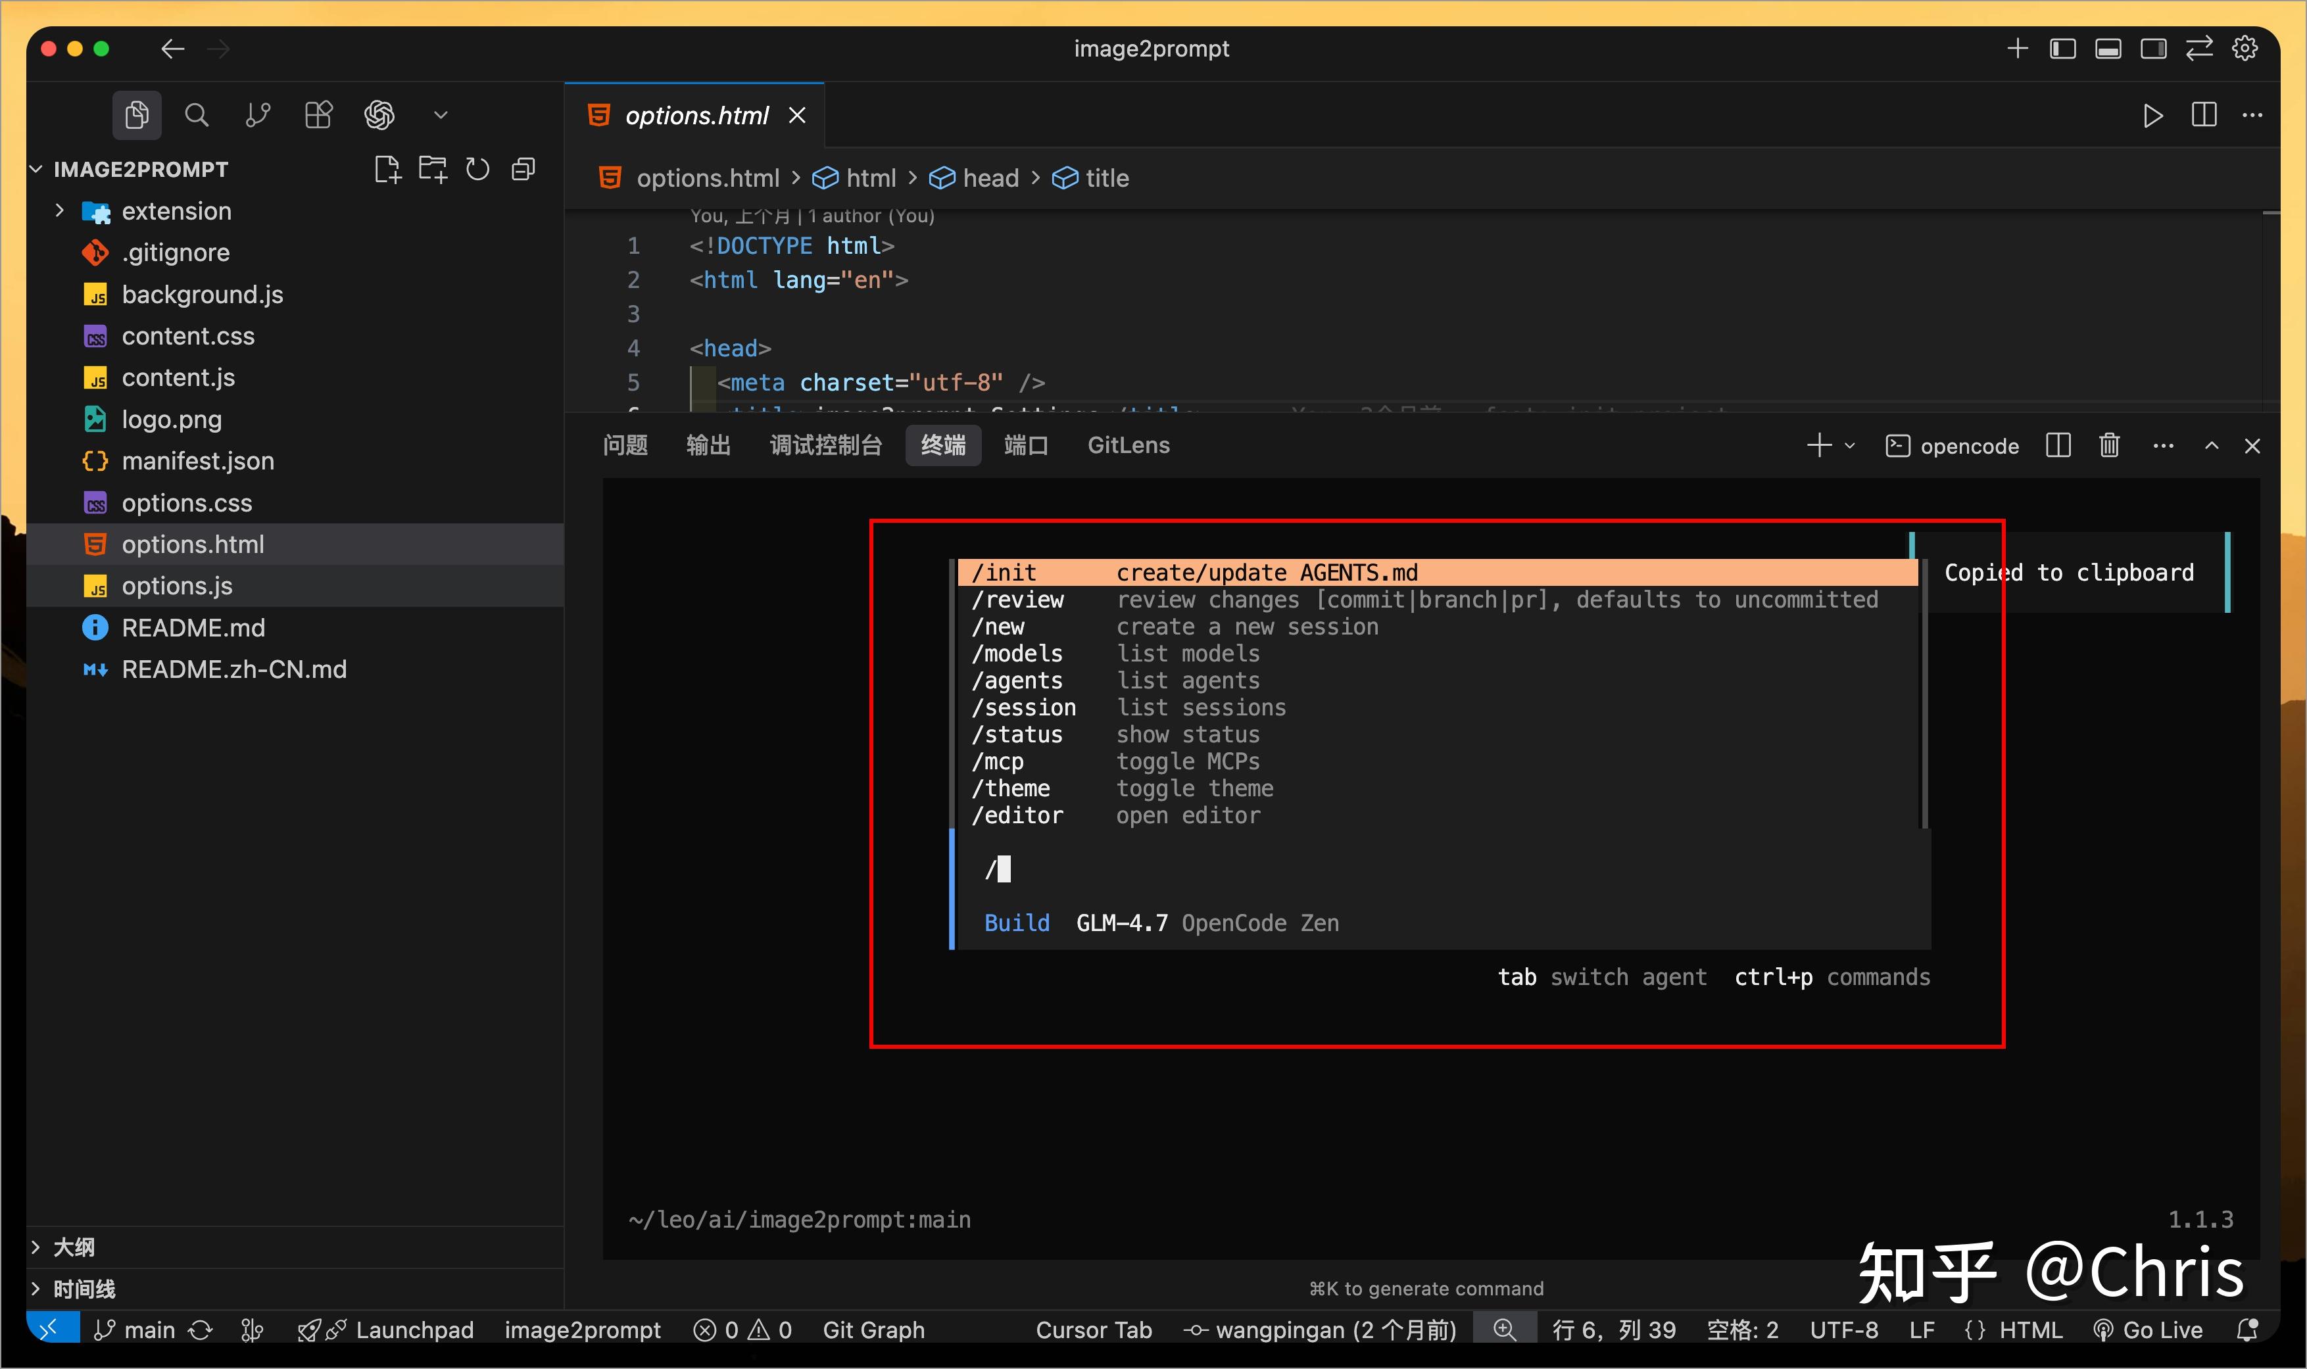Switch to the GitLens panel tab
The height and width of the screenshot is (1369, 2307).
1128,446
